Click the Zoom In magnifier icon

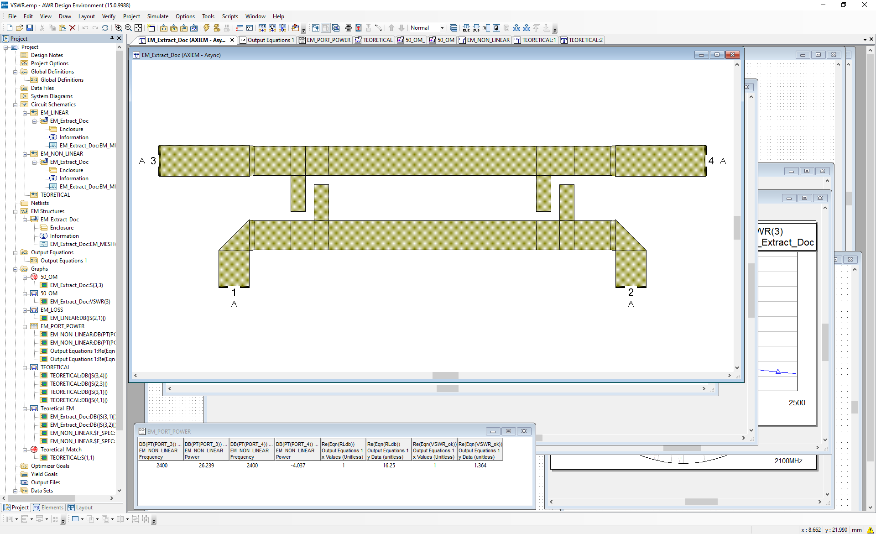pos(118,28)
